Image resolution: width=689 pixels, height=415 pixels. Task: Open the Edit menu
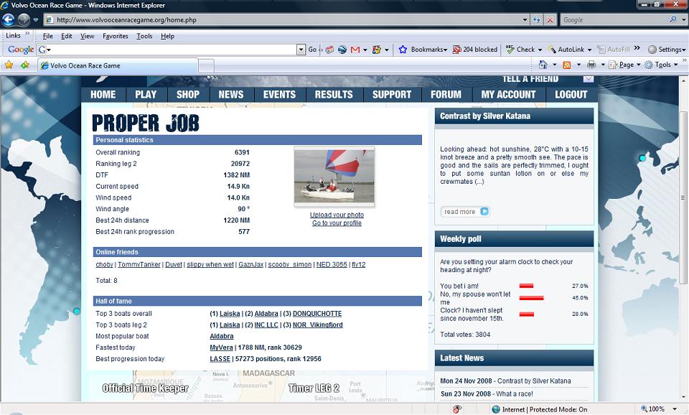[66, 36]
